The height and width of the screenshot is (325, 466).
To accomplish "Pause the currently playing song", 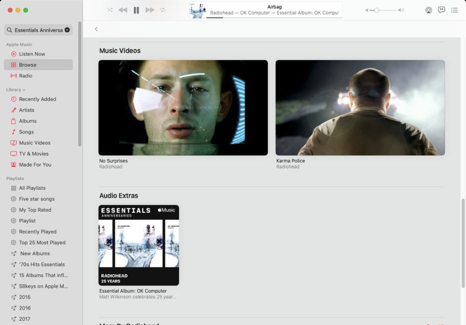I will coord(136,10).
